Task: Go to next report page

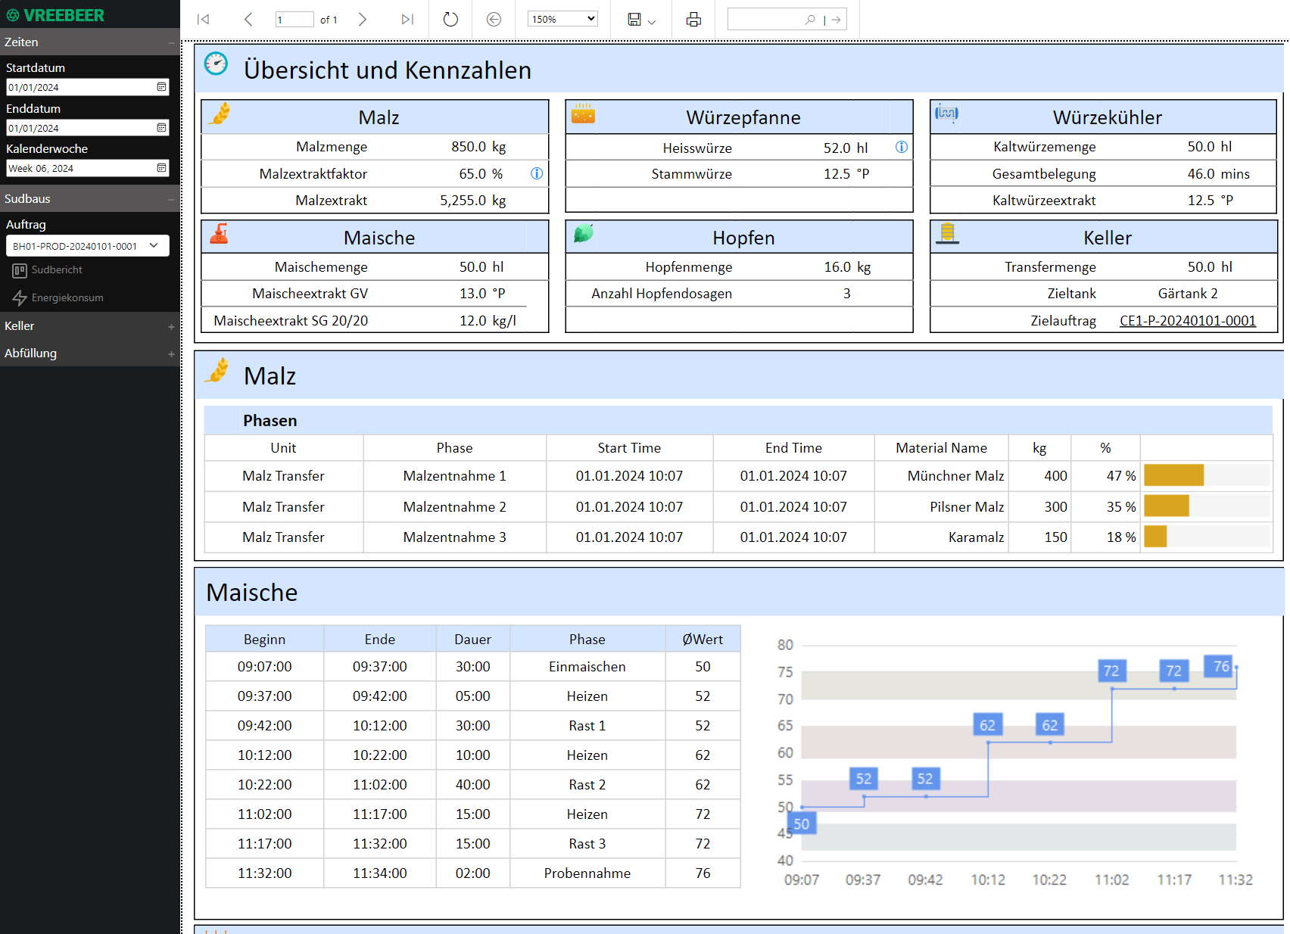Action: [x=363, y=20]
